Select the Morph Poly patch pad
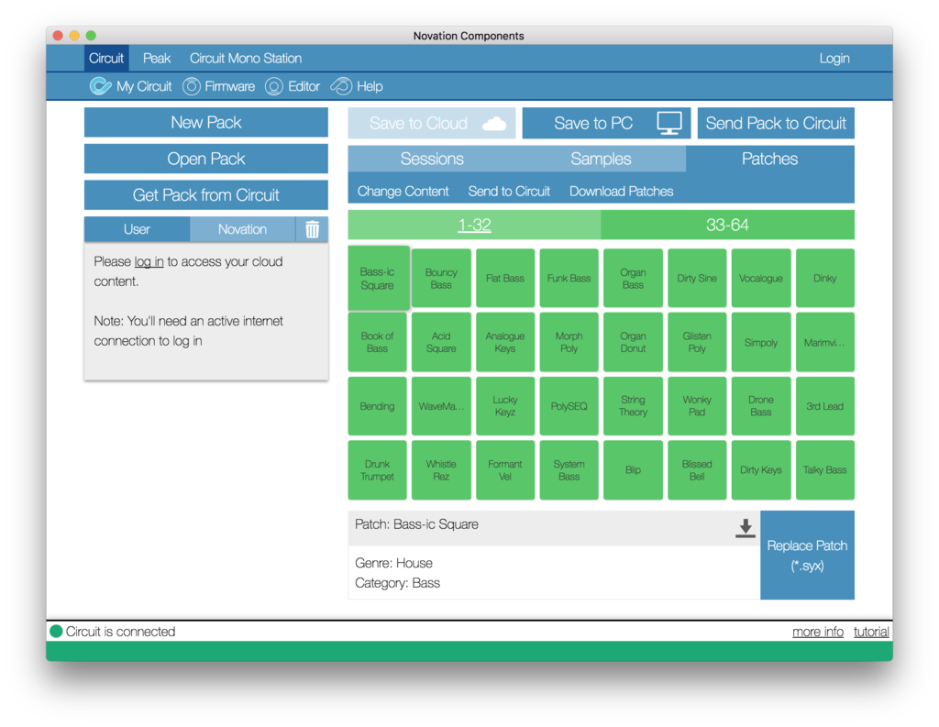 (x=569, y=342)
